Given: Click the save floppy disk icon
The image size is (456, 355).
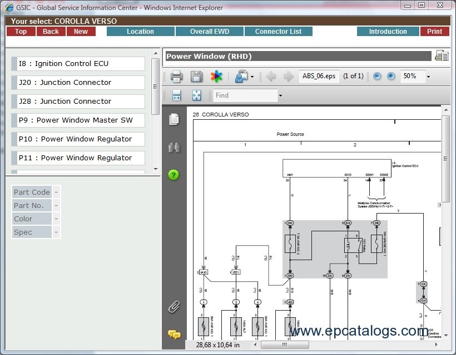Looking at the screenshot, I should pyautogui.click(x=196, y=77).
